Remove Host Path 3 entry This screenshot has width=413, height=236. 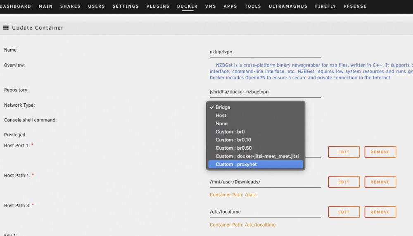[x=380, y=212]
